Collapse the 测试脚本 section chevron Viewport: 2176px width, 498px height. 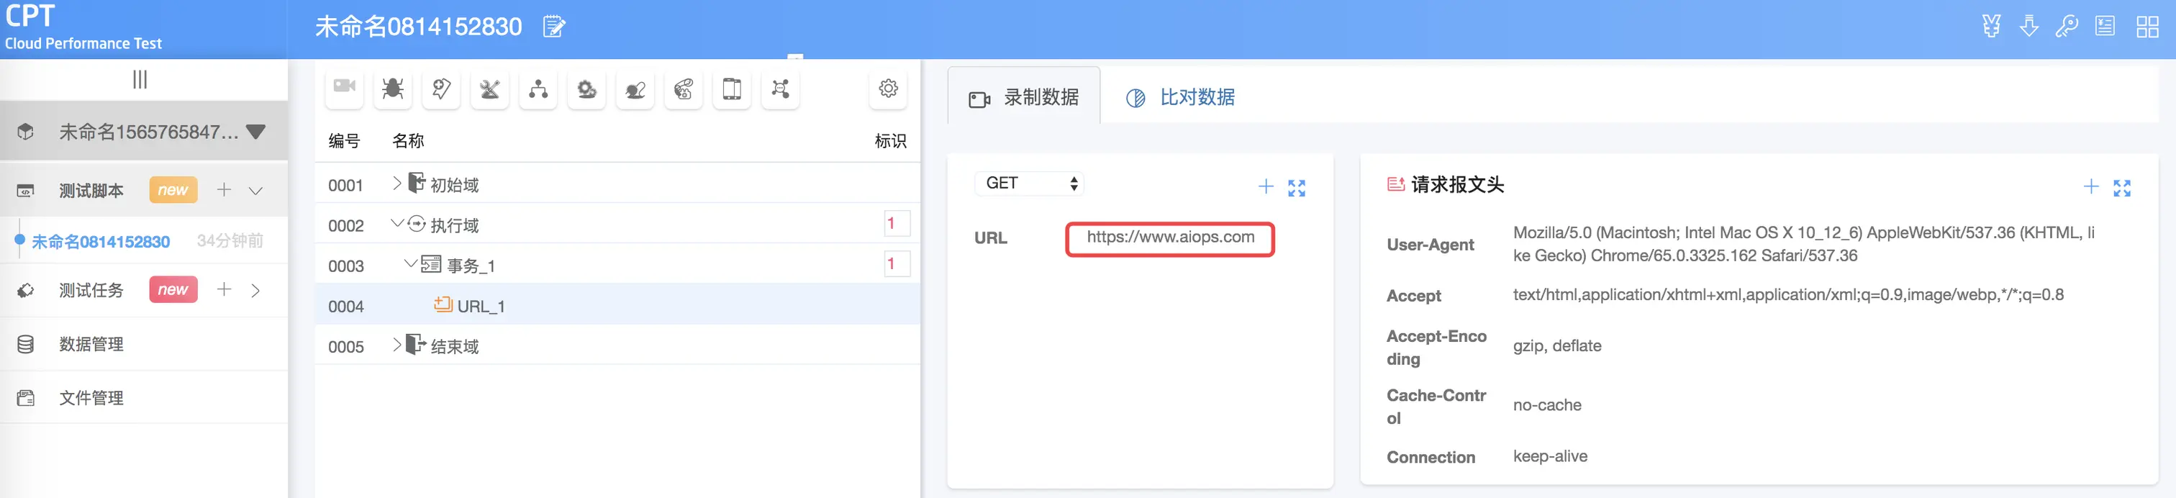coord(256,191)
